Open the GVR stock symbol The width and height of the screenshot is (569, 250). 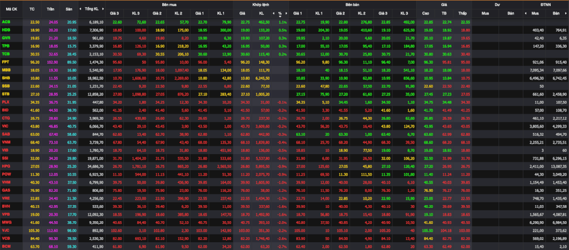6,38
